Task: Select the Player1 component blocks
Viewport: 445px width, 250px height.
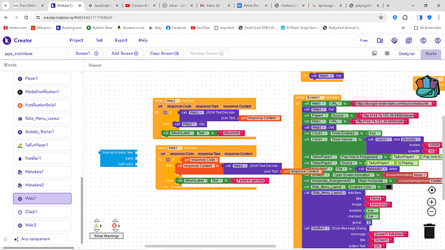Action: (42, 79)
